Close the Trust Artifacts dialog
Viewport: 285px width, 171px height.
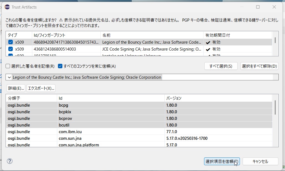[x=274, y=7]
